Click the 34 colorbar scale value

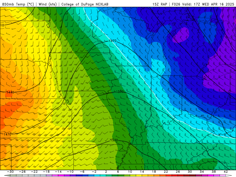202,172
